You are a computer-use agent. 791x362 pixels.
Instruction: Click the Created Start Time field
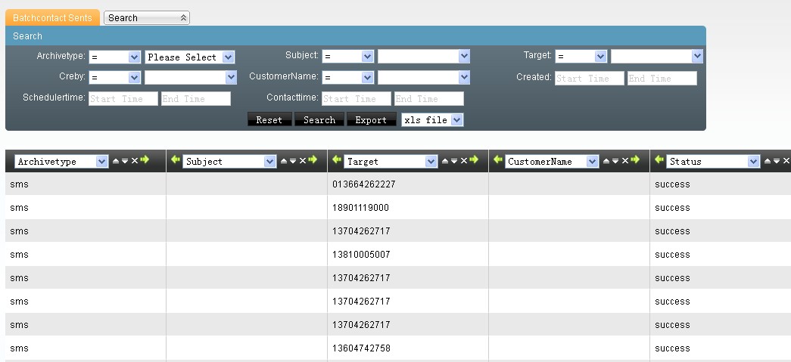tap(589, 79)
